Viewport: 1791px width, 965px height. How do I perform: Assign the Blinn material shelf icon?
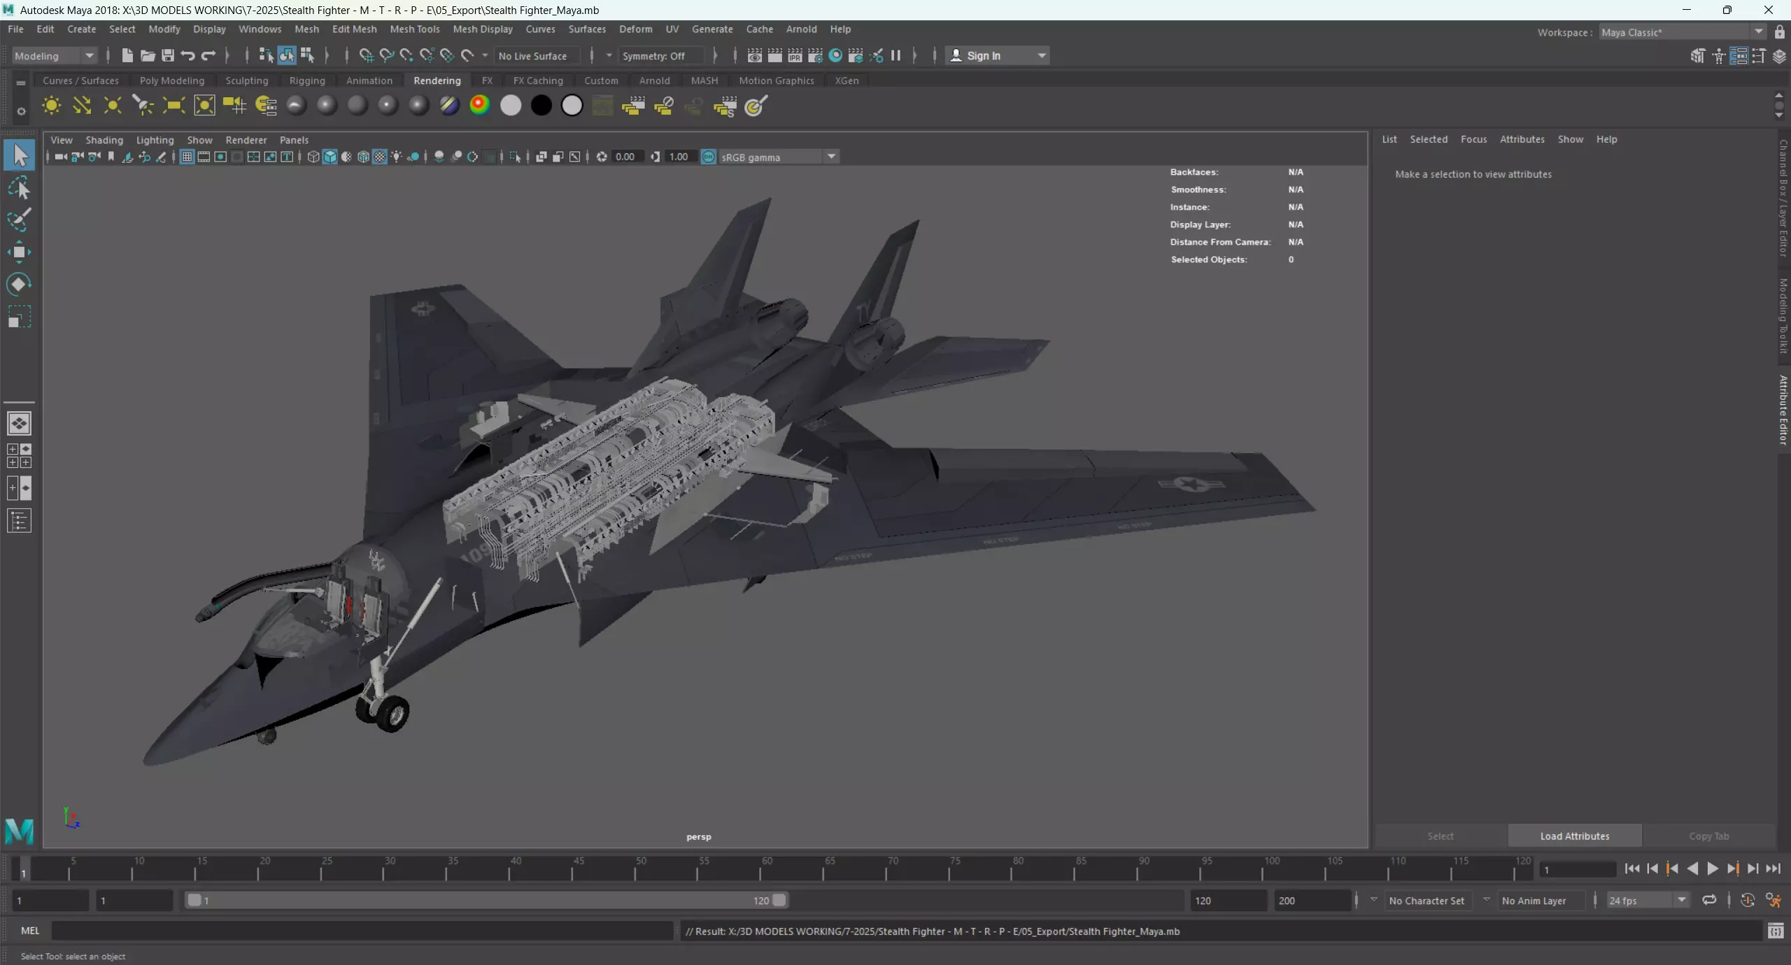[327, 106]
